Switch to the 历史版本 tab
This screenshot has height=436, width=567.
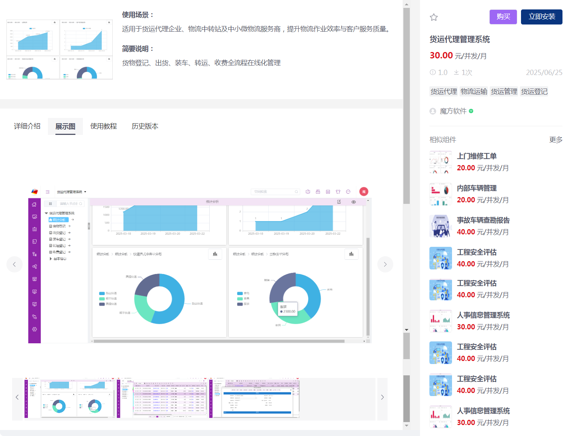point(145,126)
